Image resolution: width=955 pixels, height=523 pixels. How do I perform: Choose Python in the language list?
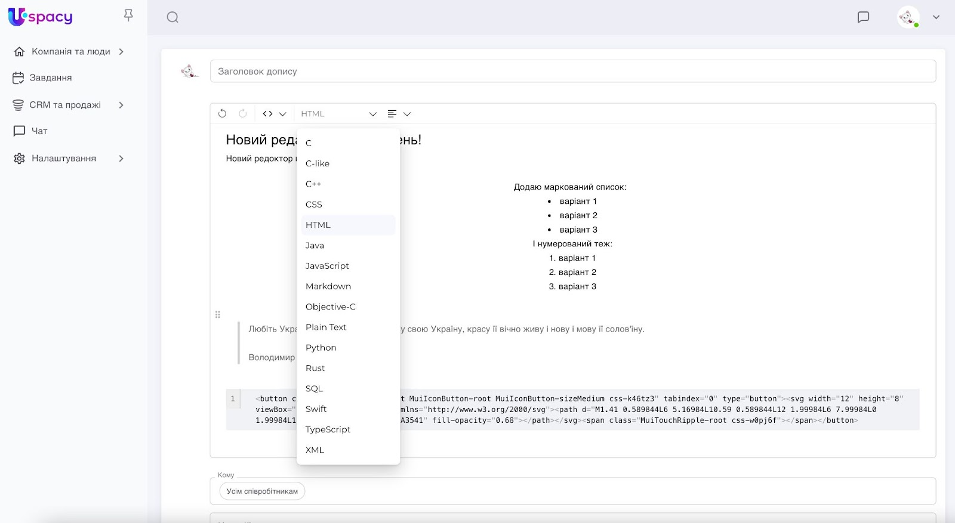[x=321, y=348]
